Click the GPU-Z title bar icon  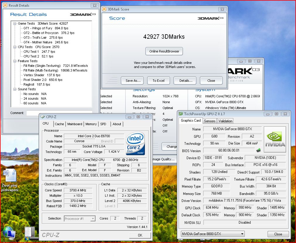click(181, 114)
